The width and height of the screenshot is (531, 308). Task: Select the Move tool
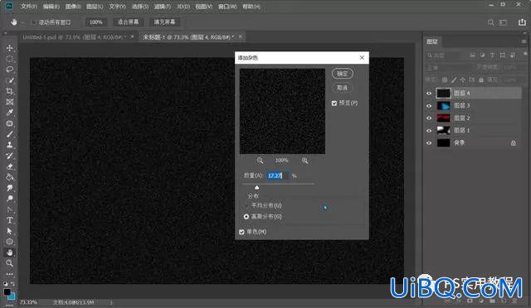[x=9, y=48]
